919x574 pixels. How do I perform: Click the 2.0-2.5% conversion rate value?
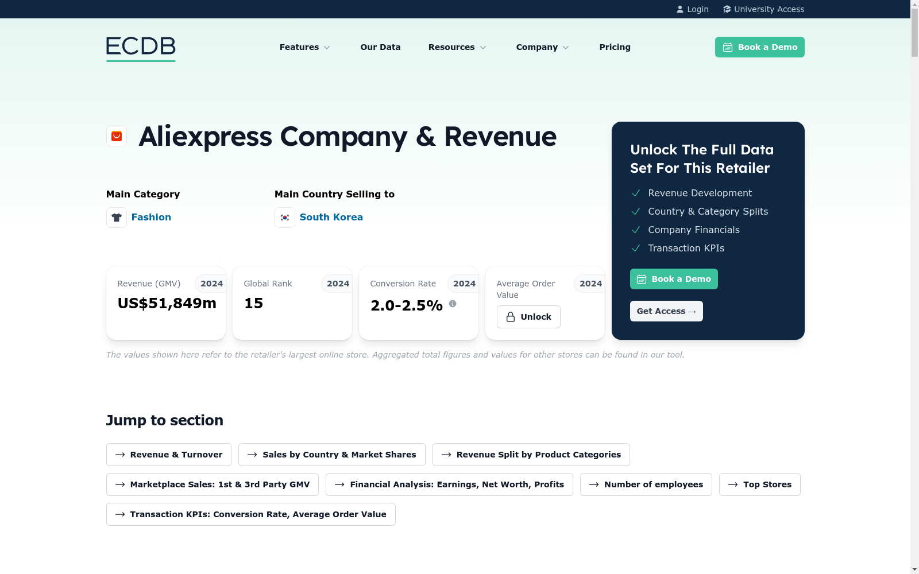click(407, 305)
